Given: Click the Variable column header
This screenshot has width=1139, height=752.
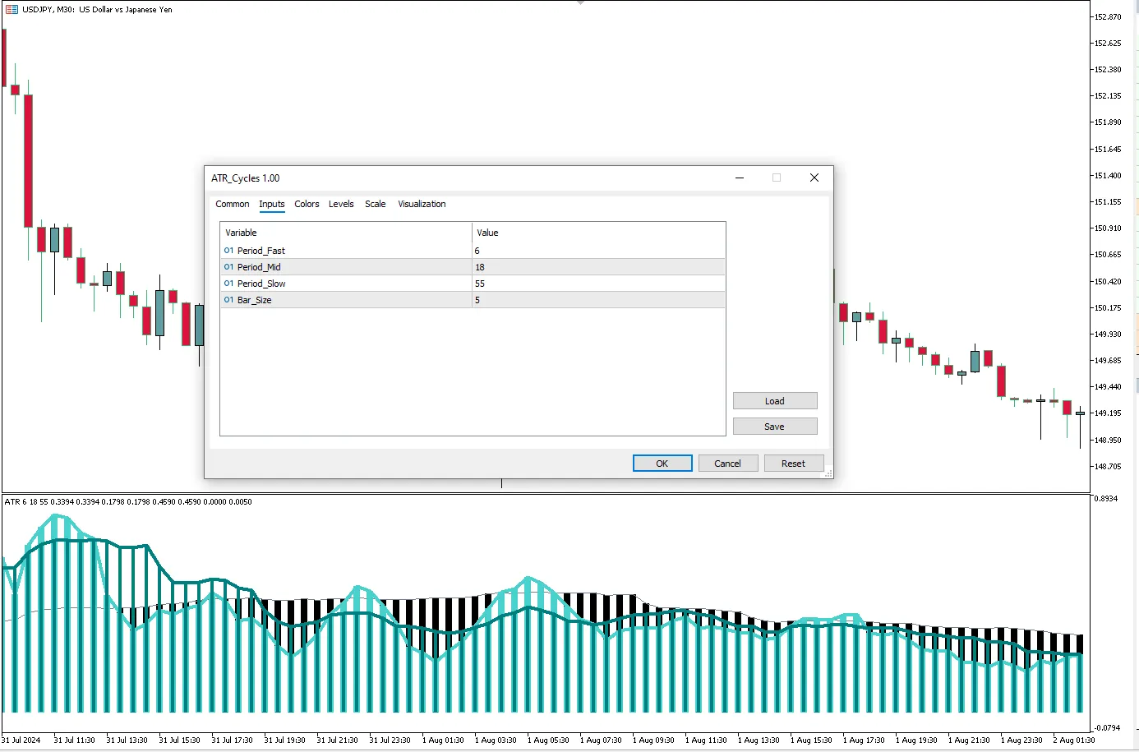Looking at the screenshot, I should (x=345, y=233).
